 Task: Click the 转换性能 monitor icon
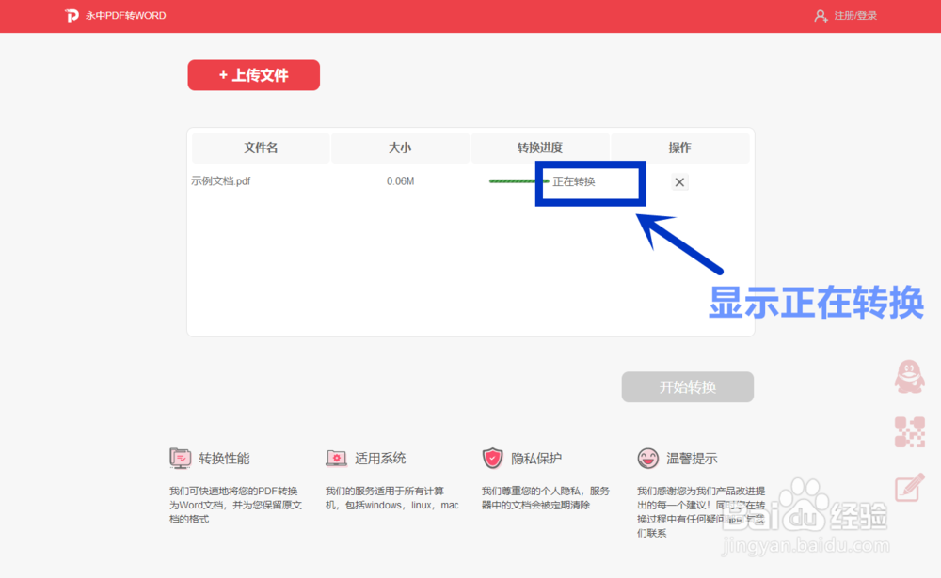[x=182, y=458]
